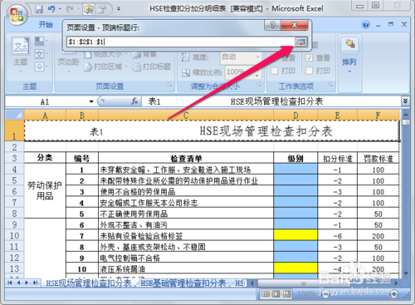Click into the 顶端标题行 range input field
The width and height of the screenshot is (415, 305).
tap(181, 42)
